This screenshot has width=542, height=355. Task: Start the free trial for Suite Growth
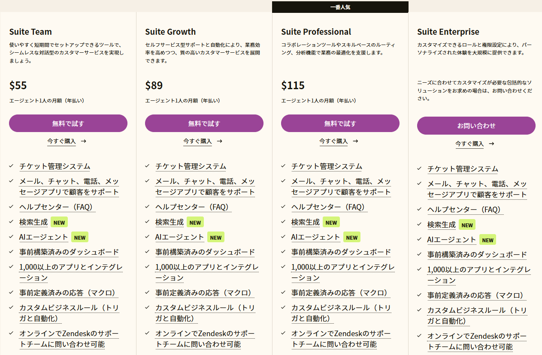click(x=204, y=123)
